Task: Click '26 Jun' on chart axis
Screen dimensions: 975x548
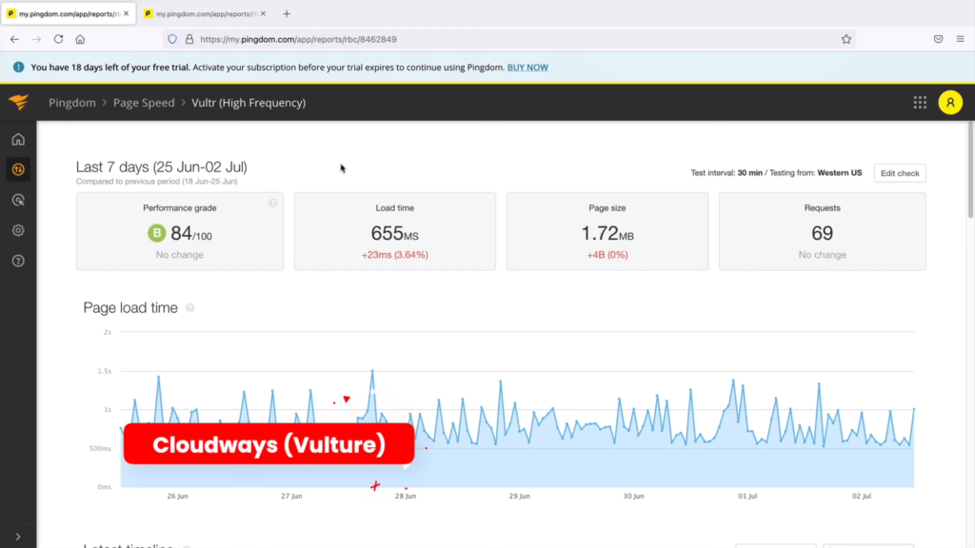Action: [x=178, y=496]
